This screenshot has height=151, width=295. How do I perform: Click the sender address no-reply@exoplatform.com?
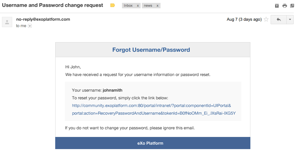click(x=43, y=19)
